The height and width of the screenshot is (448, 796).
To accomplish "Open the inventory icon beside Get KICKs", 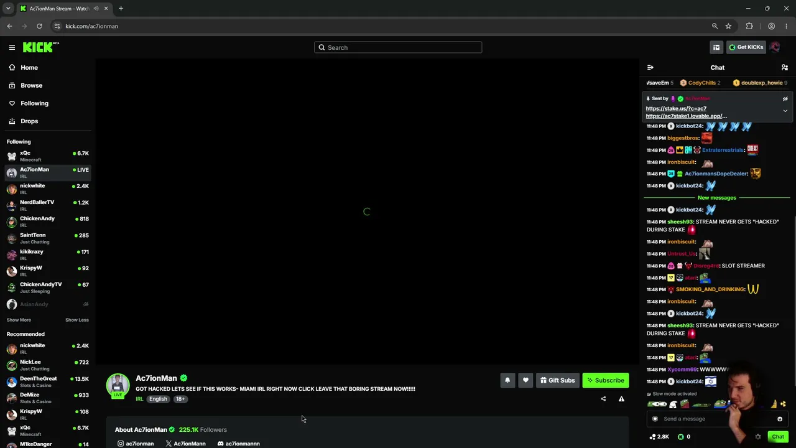I will [716, 47].
